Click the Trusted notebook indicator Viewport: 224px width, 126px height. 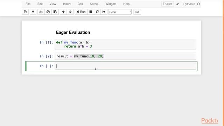pos(168,4)
